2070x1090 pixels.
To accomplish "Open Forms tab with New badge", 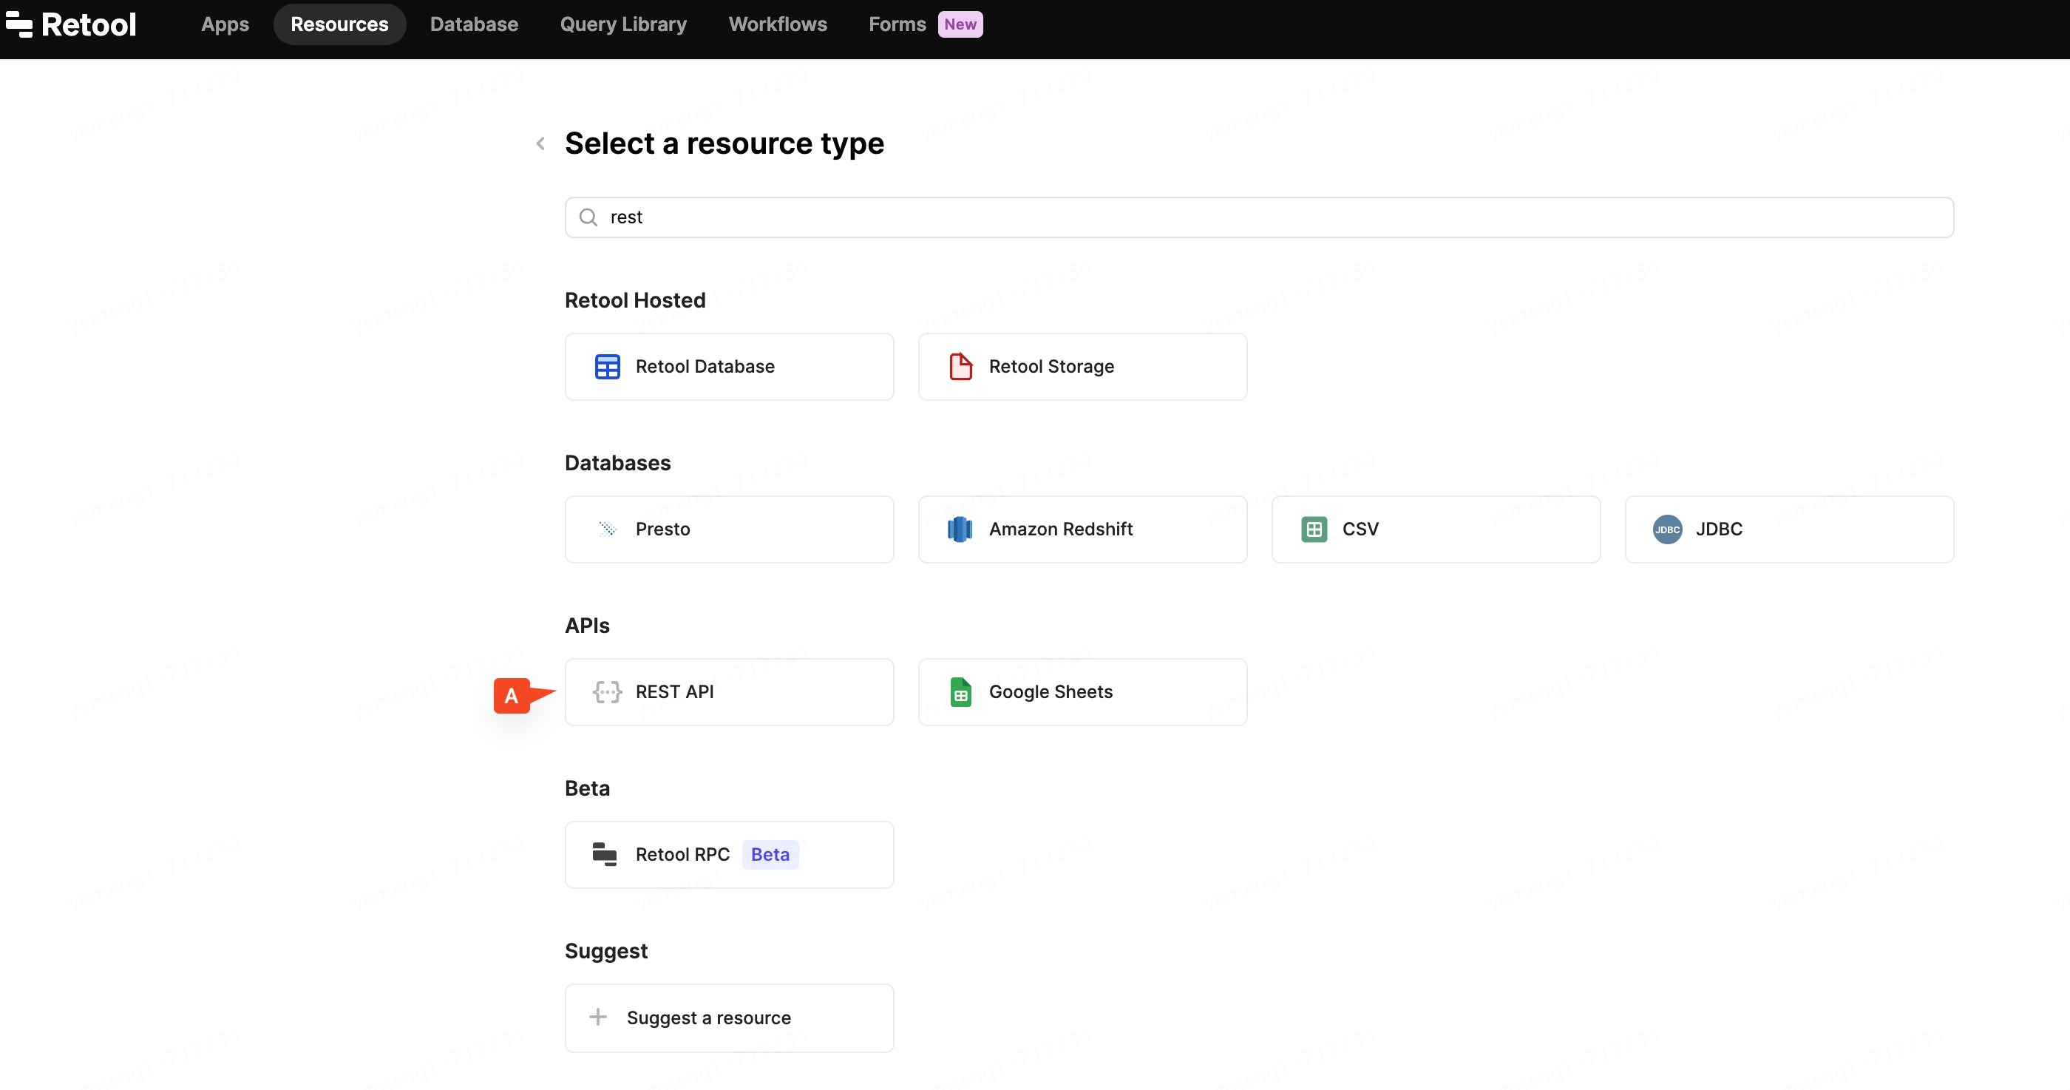I will tap(897, 24).
